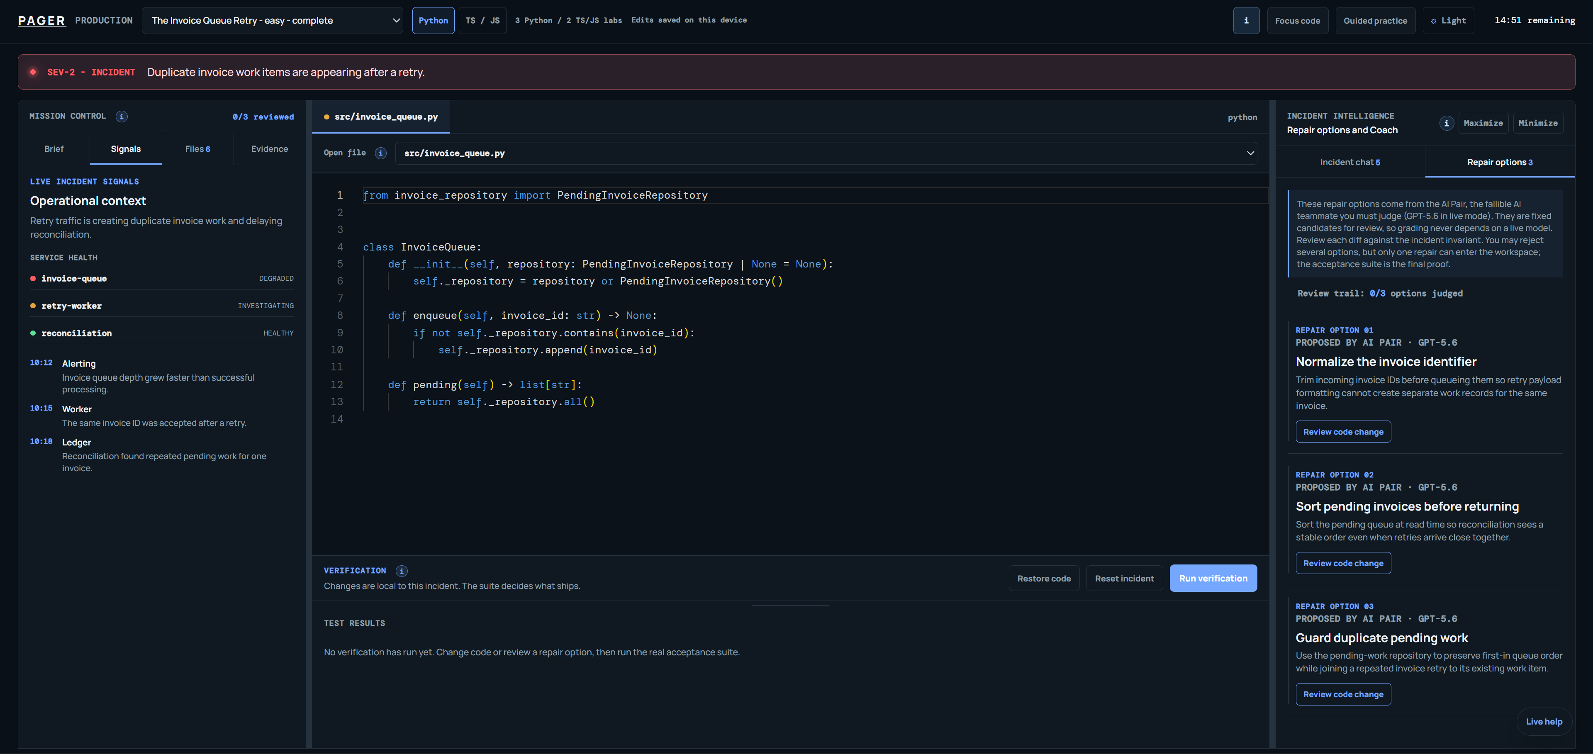Click the pending method definition line
Image resolution: width=1593 pixels, height=754 pixels.
click(485, 384)
